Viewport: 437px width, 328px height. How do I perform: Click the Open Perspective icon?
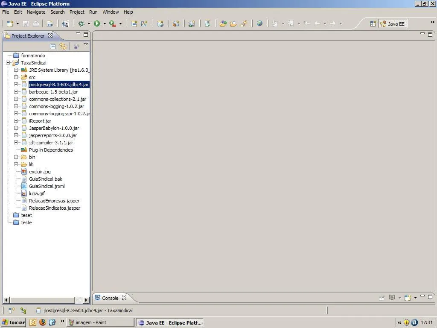[373, 24]
